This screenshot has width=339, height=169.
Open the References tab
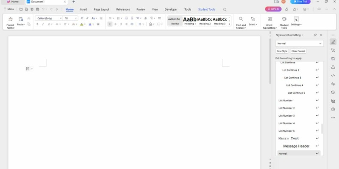click(123, 9)
